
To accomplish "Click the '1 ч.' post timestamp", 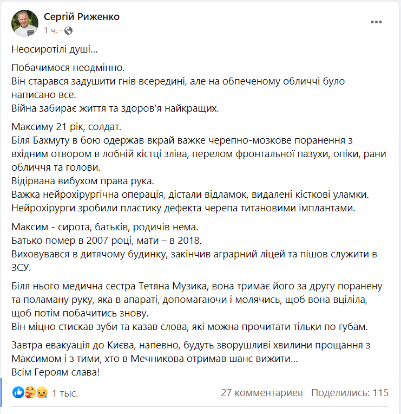I will (x=51, y=30).
